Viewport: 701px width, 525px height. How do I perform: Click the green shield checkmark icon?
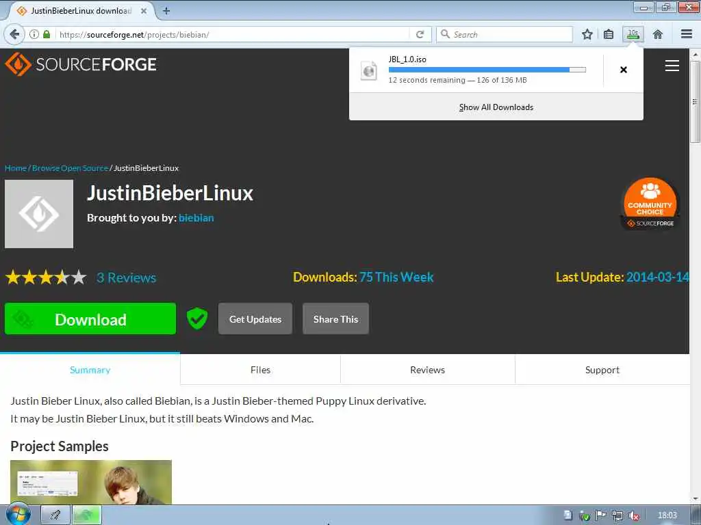click(196, 319)
